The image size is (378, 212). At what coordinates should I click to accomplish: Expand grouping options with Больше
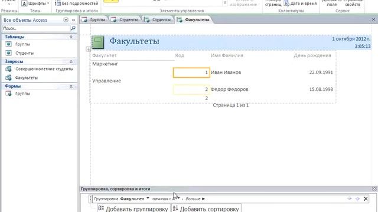coord(195,199)
